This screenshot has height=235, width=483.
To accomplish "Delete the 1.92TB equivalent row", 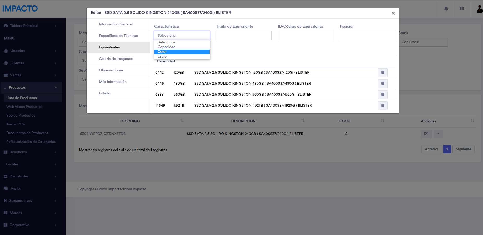I will [x=383, y=106].
